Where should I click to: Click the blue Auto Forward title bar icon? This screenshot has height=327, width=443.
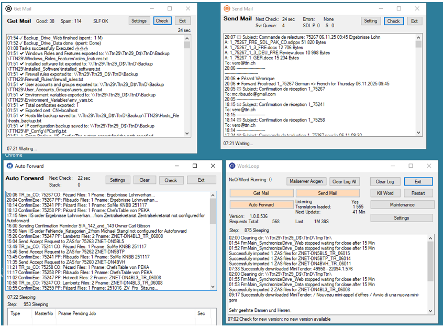[x=9, y=166]
